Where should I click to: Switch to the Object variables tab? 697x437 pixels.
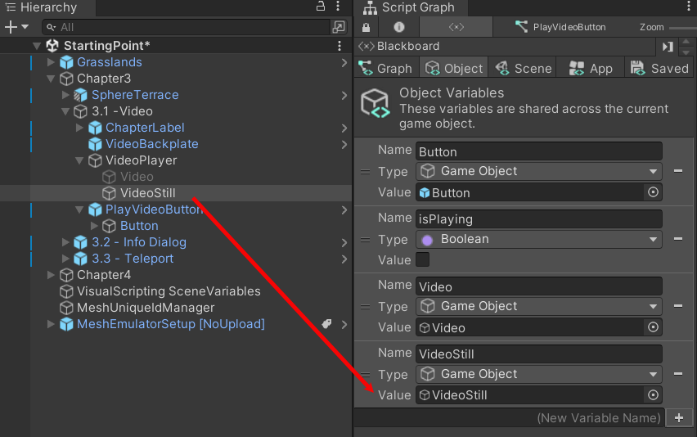(454, 69)
